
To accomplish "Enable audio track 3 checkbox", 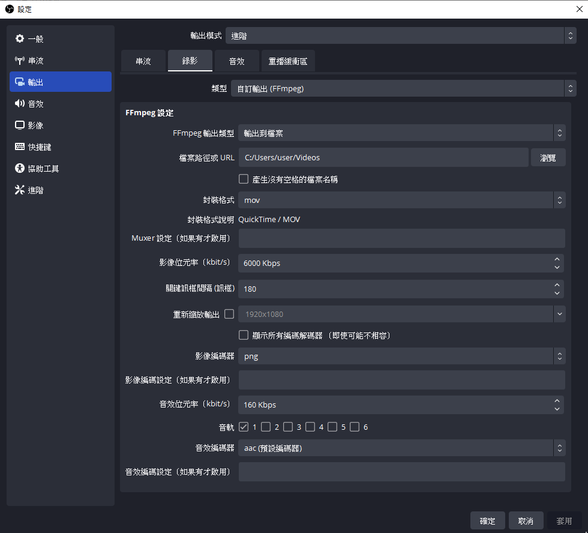I will (288, 427).
